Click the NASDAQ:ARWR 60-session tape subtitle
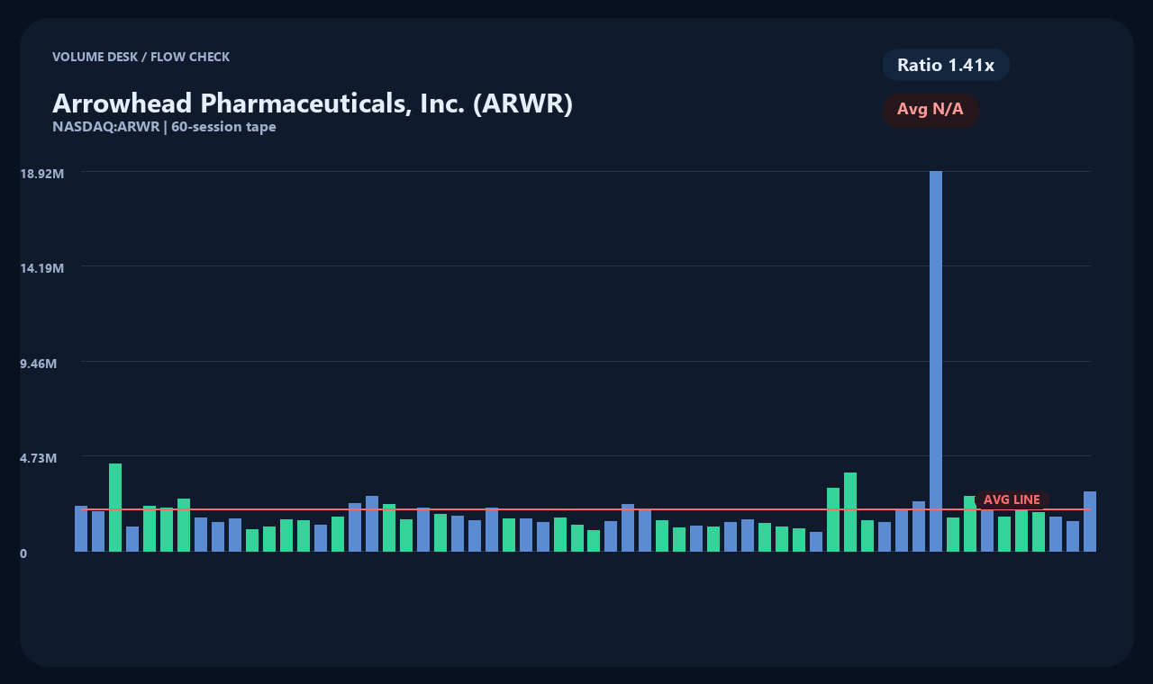Image resolution: width=1153 pixels, height=684 pixels. 164,127
